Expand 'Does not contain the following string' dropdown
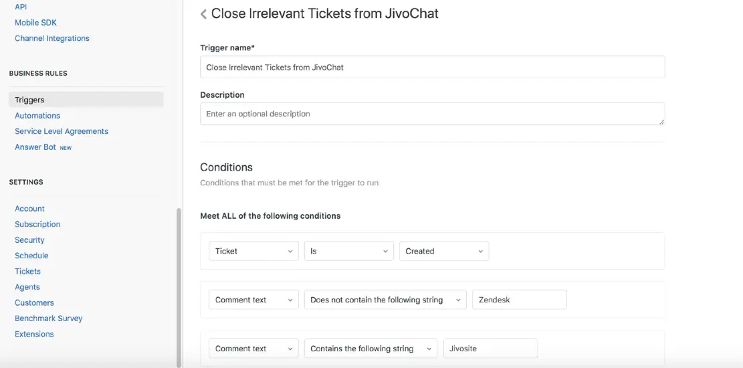 [385, 300]
